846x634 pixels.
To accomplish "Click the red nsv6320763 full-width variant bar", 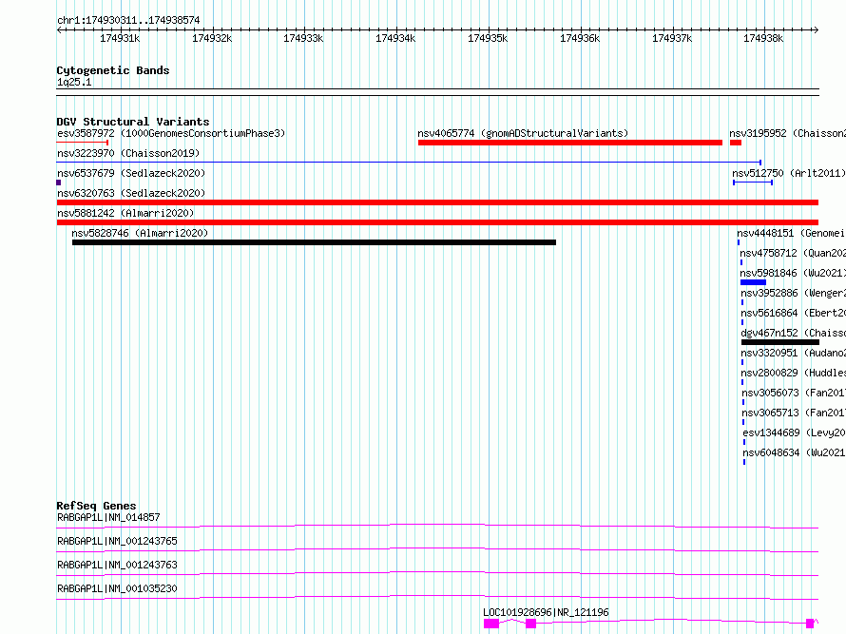I will [x=437, y=202].
